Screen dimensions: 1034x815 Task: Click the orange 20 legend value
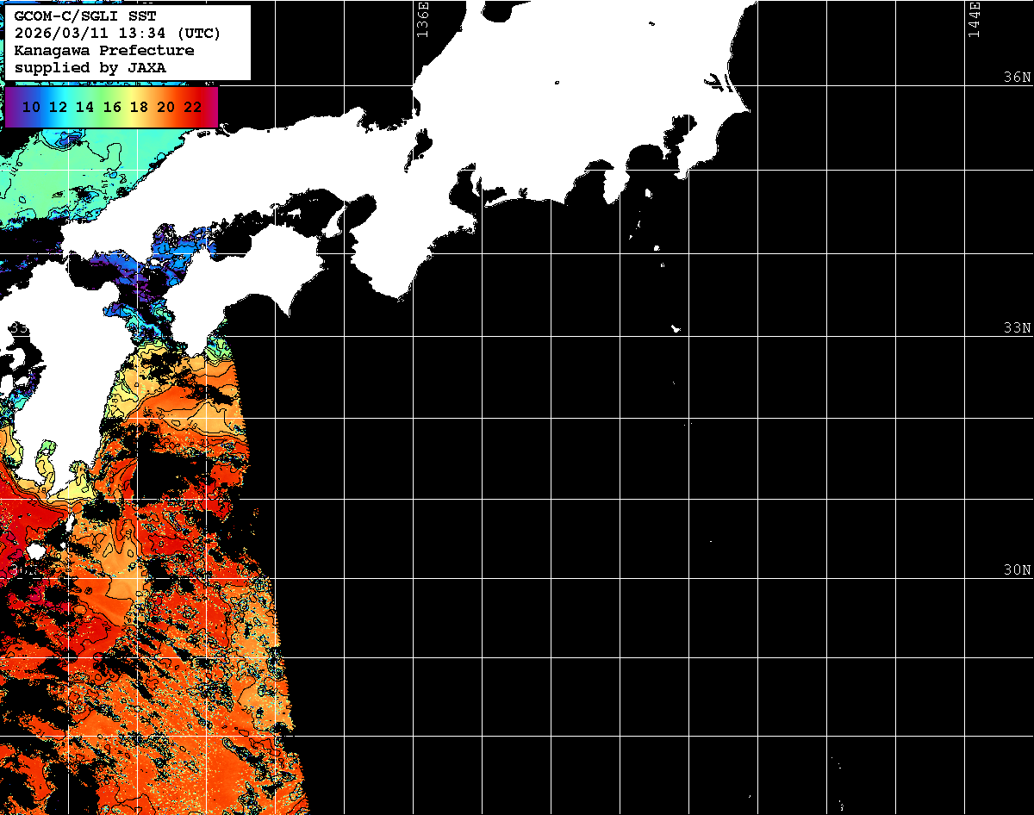[x=166, y=108]
